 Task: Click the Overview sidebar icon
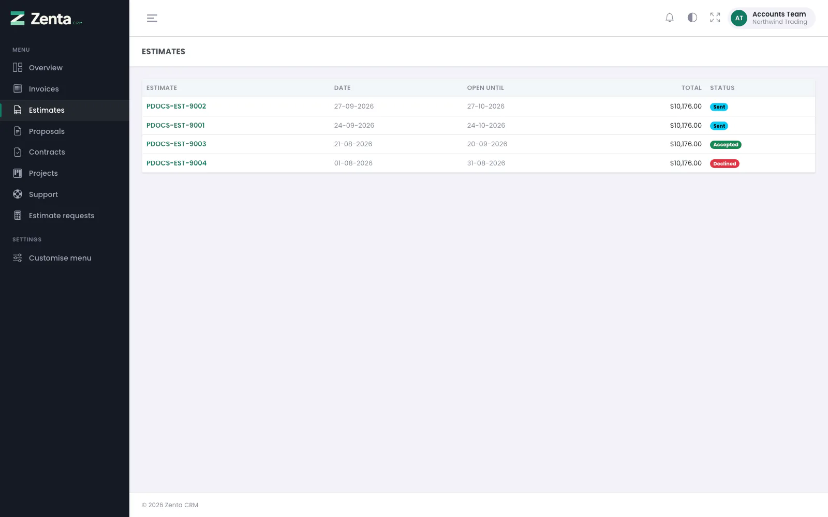[18, 68]
